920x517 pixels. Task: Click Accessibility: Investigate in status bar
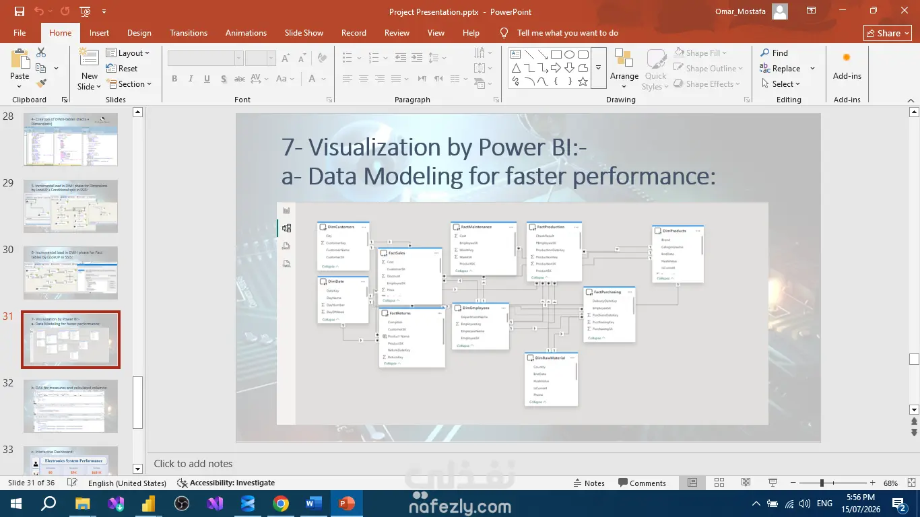[x=226, y=483]
